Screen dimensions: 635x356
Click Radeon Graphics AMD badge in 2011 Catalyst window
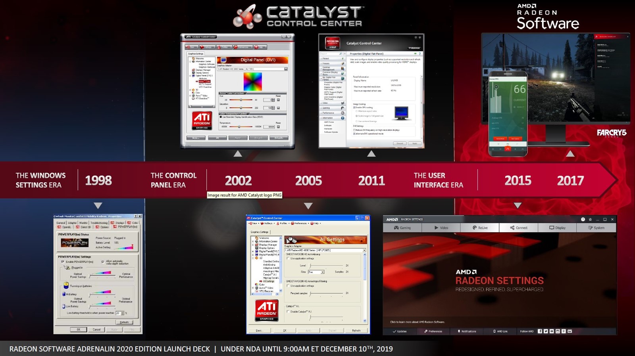[333, 43]
